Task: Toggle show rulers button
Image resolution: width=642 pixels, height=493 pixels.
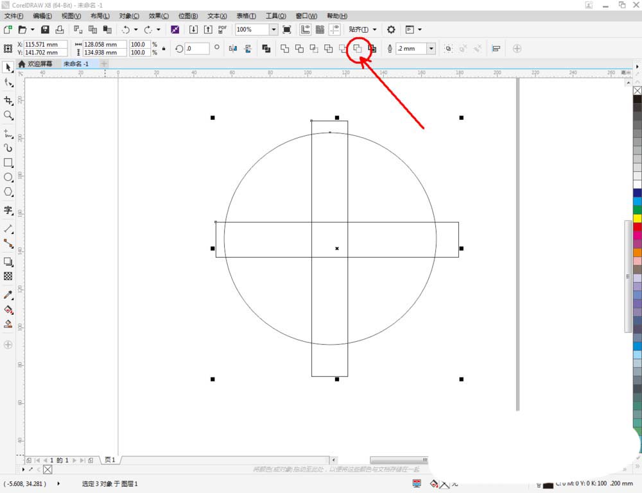Action: [306, 29]
